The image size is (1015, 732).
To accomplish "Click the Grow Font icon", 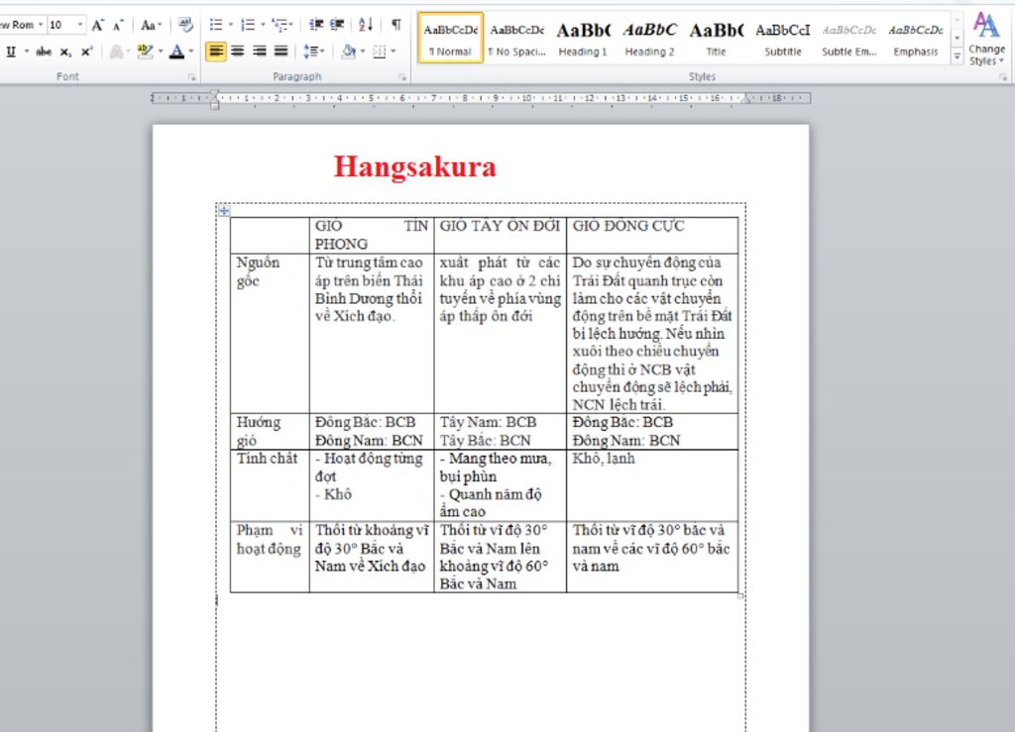I will click(98, 25).
